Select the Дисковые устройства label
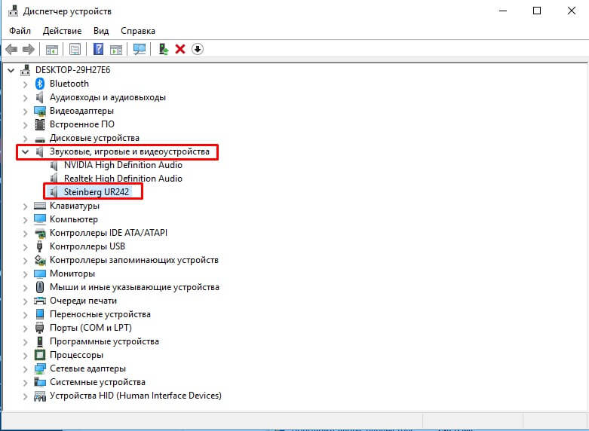Image resolution: width=589 pixels, height=431 pixels. pos(94,138)
